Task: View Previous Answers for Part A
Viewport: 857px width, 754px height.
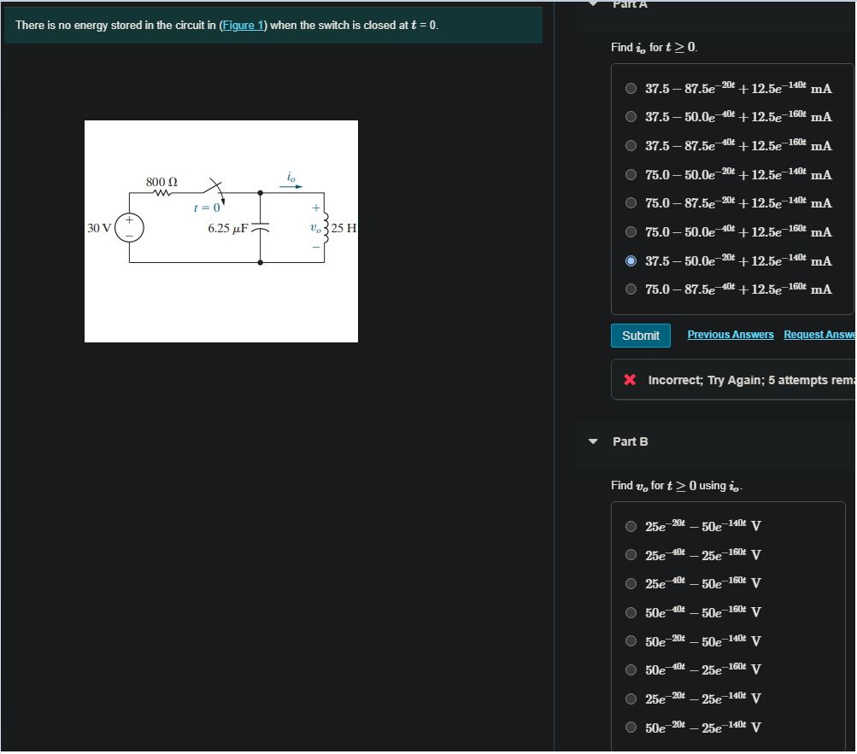Action: (x=730, y=334)
